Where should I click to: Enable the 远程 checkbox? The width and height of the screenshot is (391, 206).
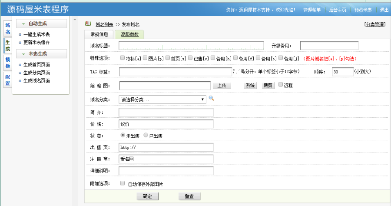coord(281,85)
